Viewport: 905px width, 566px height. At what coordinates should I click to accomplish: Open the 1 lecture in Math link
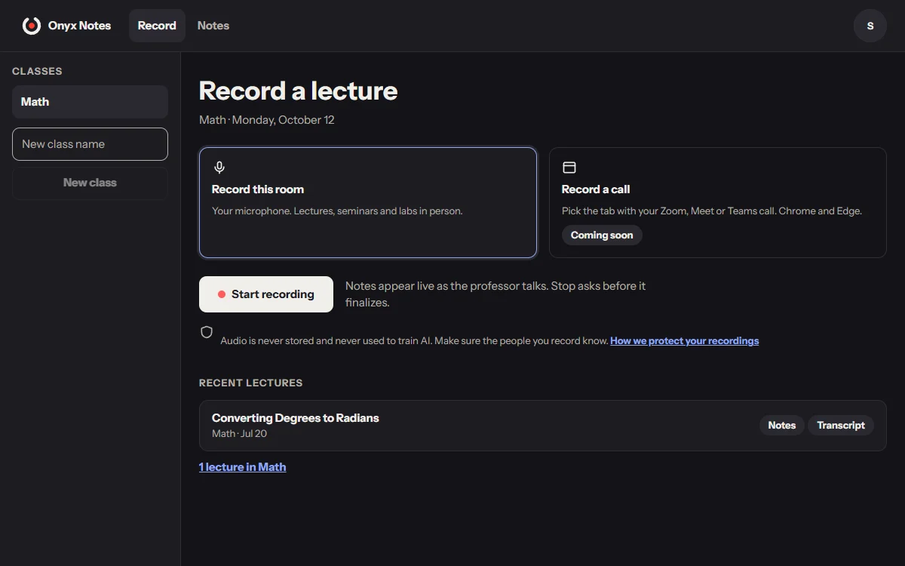tap(242, 467)
